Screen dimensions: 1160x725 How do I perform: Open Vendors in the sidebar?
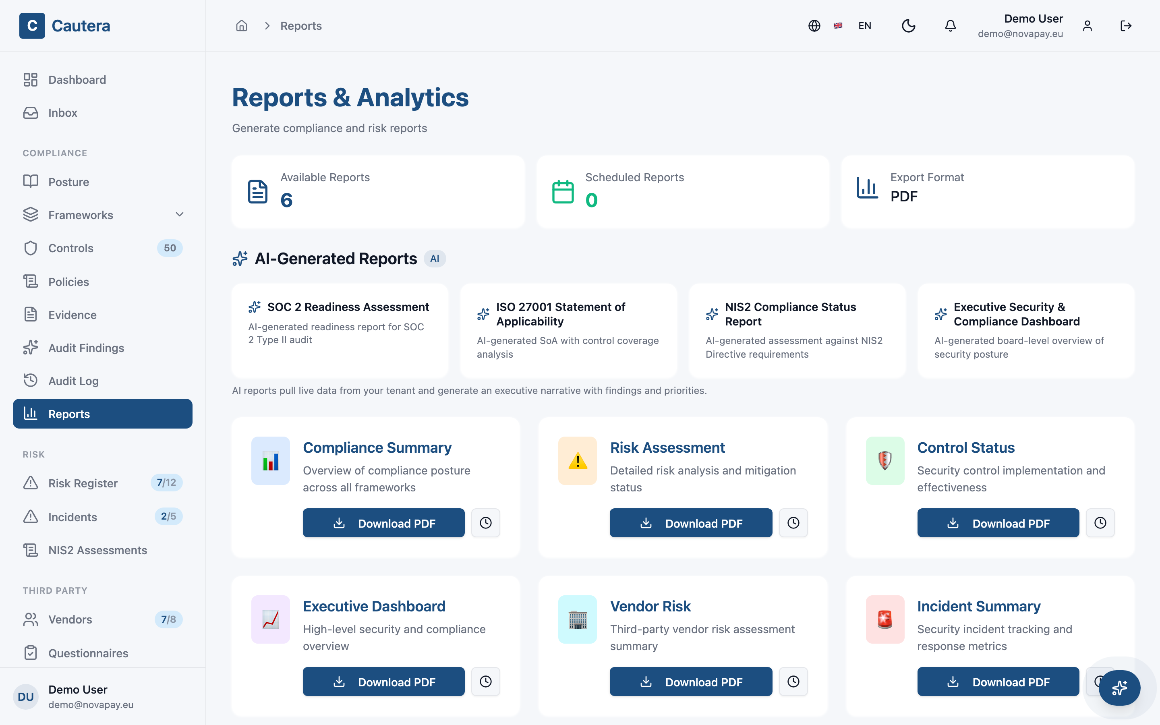[103, 619]
